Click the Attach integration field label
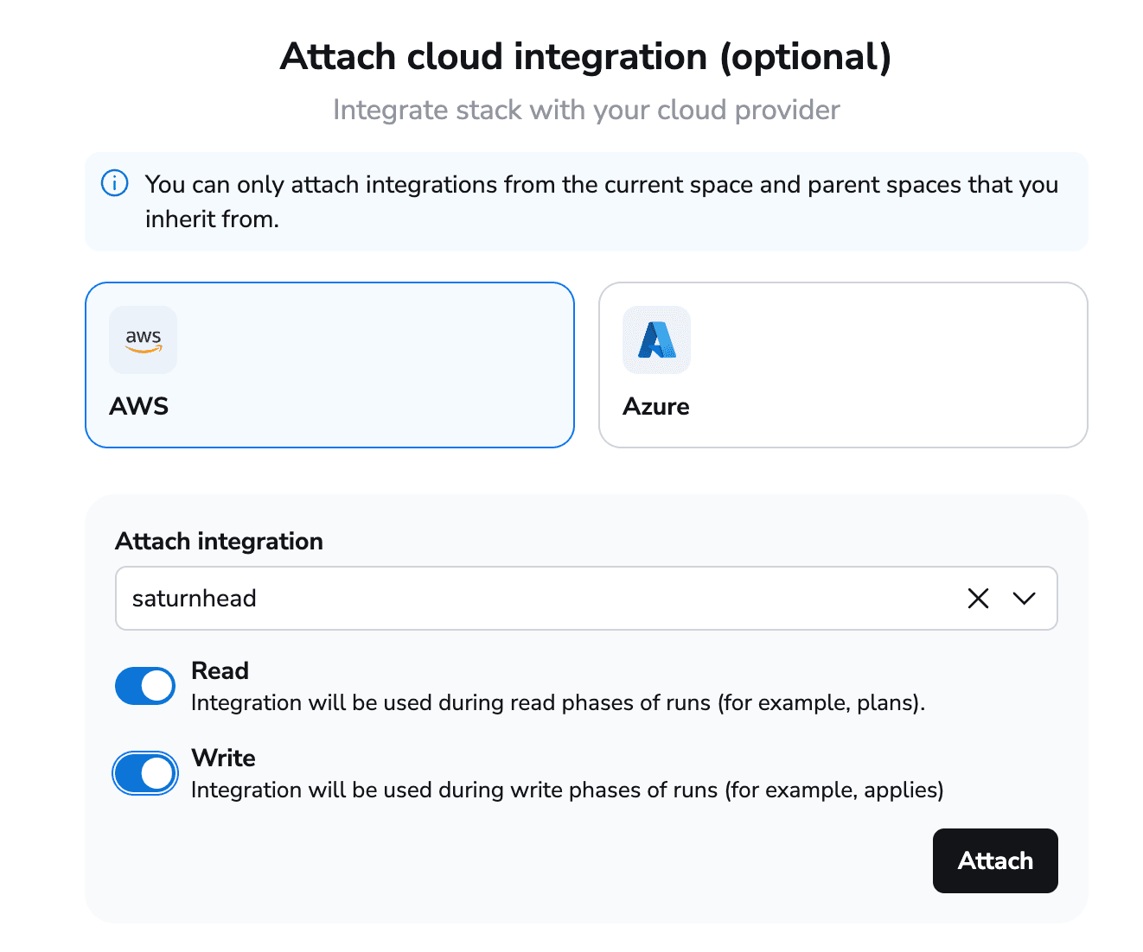1143x952 pixels. click(x=219, y=541)
